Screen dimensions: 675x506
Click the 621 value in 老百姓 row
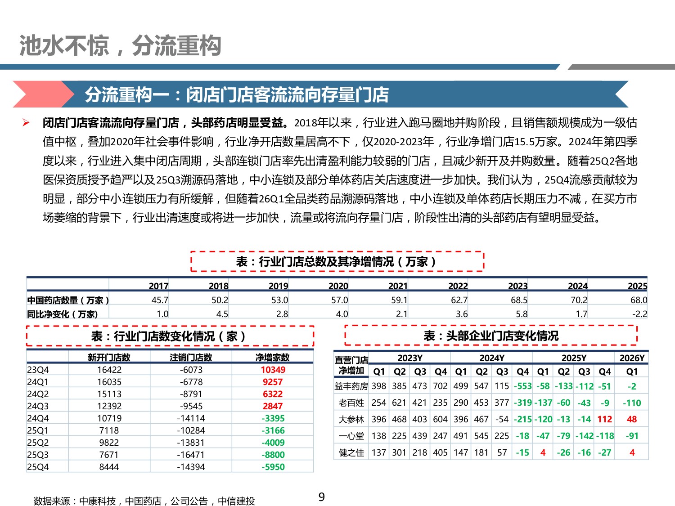coord(399,403)
